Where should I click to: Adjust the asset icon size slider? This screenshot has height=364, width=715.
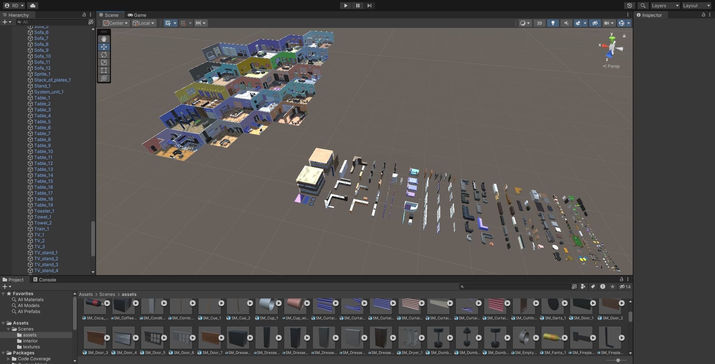(x=618, y=360)
